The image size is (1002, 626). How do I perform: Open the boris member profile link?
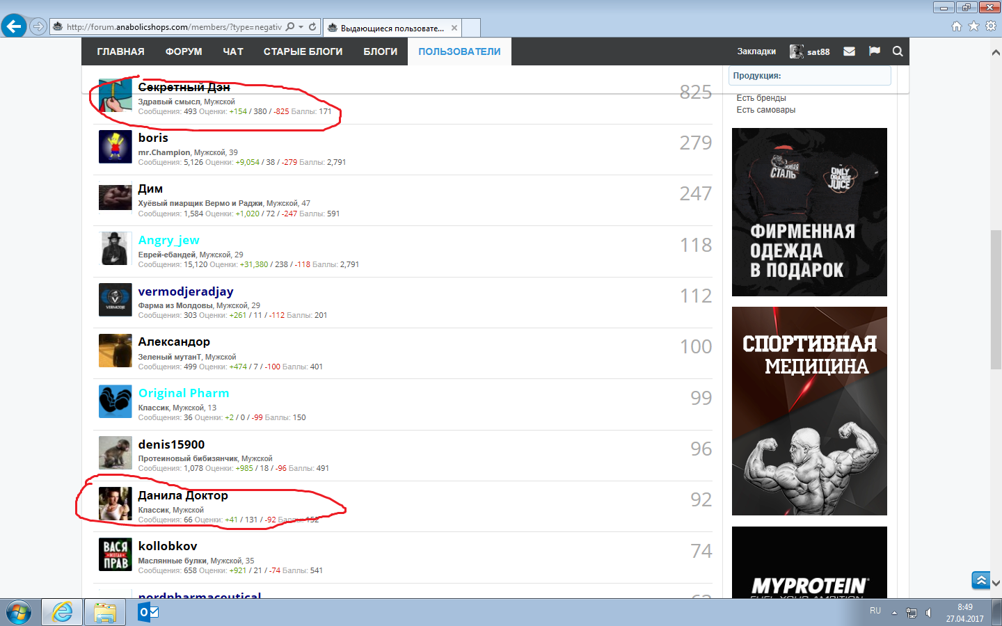click(153, 138)
